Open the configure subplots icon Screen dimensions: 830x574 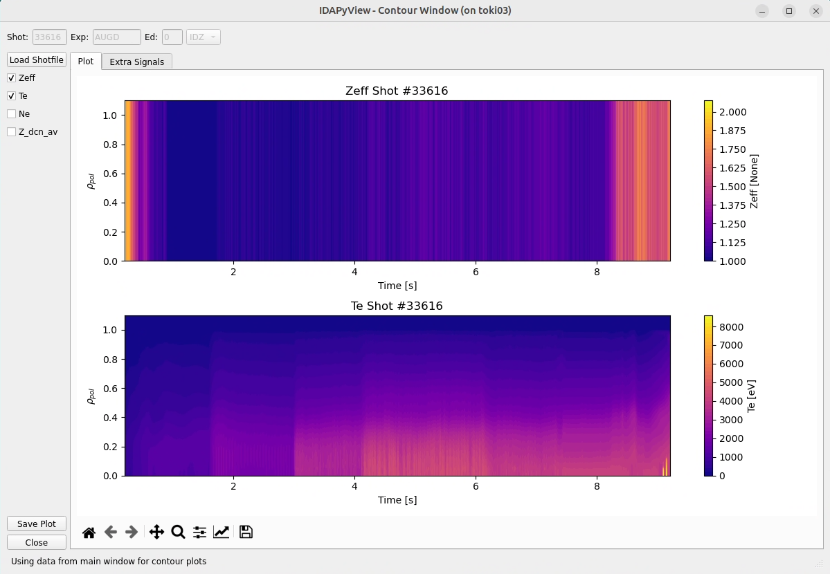point(199,532)
